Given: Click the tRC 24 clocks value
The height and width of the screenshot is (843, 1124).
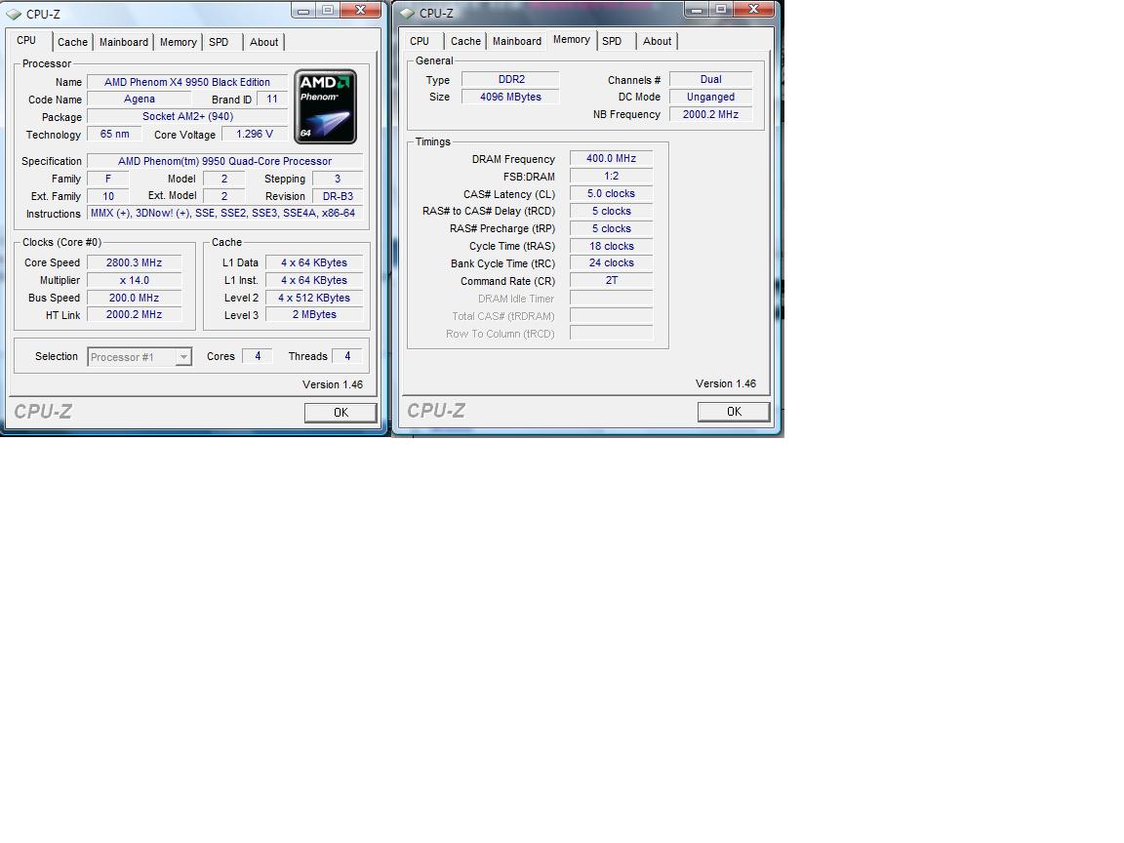Looking at the screenshot, I should click(611, 263).
